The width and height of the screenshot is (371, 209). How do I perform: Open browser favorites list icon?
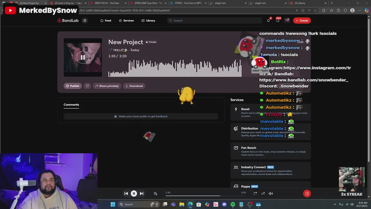331,10
